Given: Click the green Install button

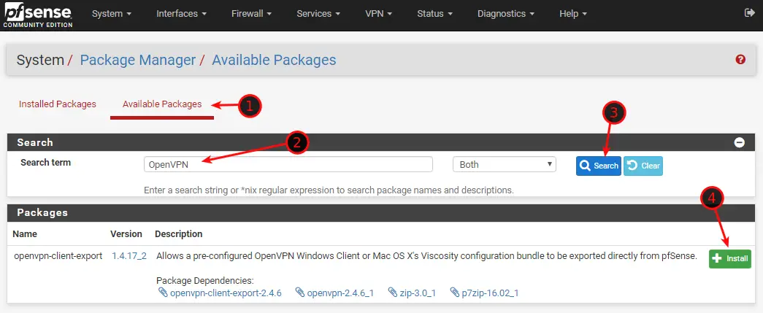Looking at the screenshot, I should [x=729, y=258].
